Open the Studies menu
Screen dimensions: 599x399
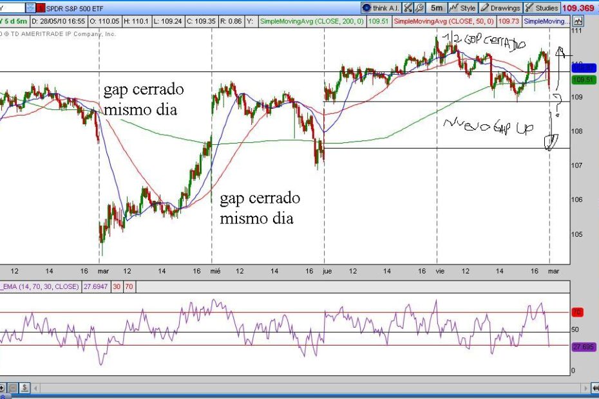click(x=542, y=8)
